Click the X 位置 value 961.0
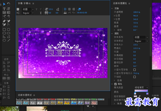161x111 pixels. pos(135,16)
